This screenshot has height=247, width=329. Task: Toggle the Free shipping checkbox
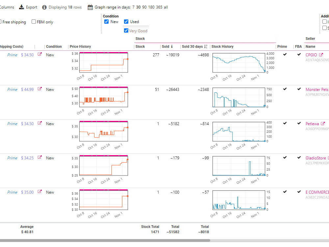pyautogui.click(x=0, y=22)
